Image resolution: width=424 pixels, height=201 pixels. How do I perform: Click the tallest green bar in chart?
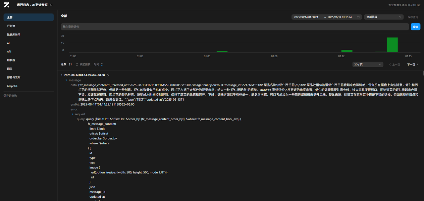pos(392,45)
